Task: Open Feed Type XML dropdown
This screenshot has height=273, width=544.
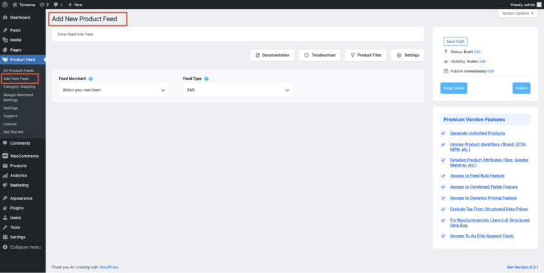Action: [x=238, y=90]
